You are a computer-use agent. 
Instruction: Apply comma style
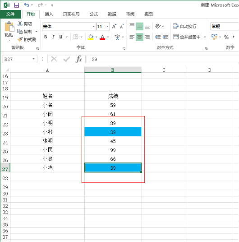tap(234, 37)
